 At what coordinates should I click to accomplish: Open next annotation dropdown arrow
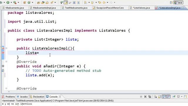[x=89, y=2]
